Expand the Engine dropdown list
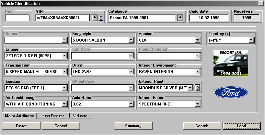This screenshot has height=135, width=265. point(64,56)
